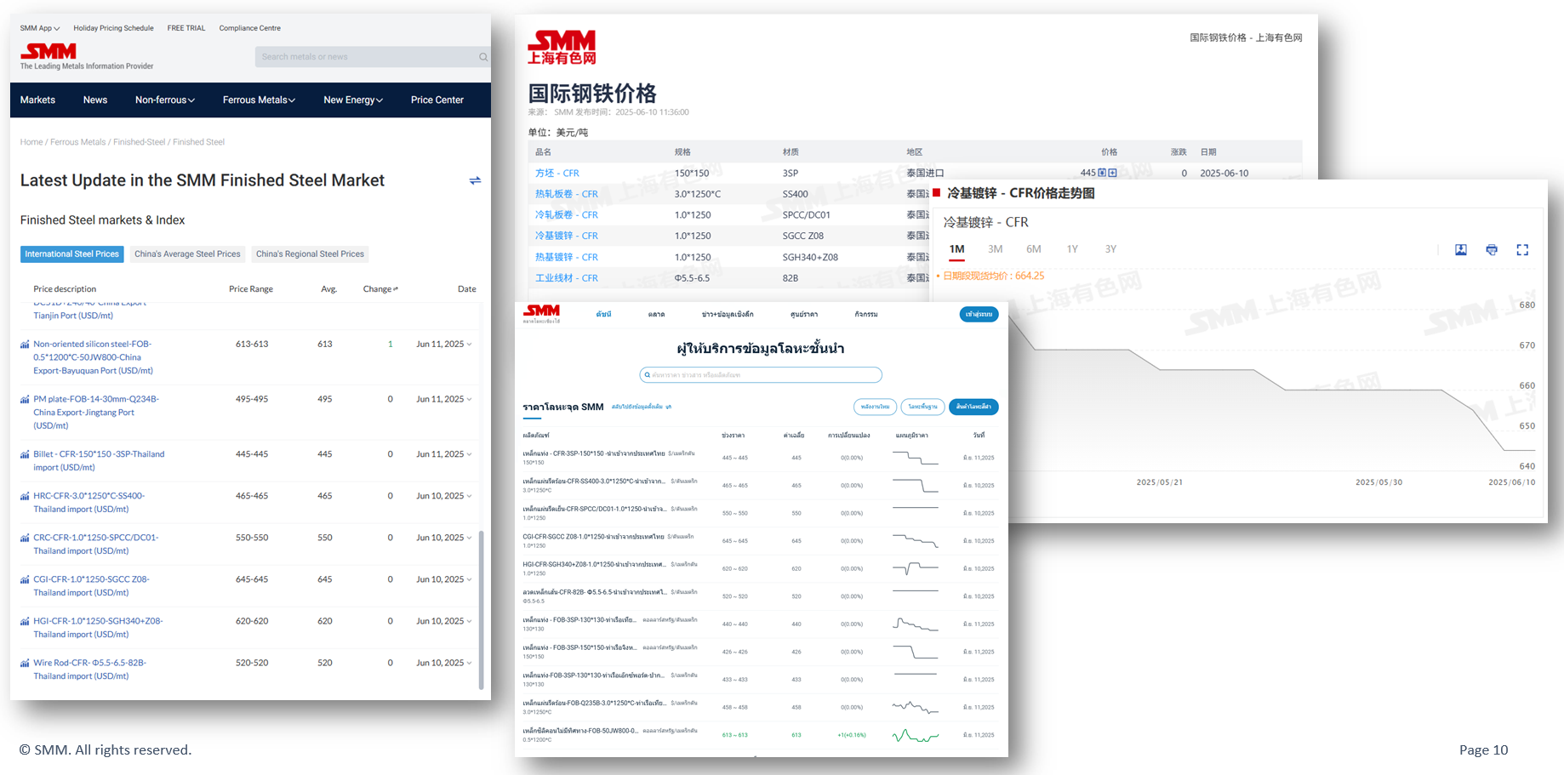Expand the date chevron on the Billet - CFR row
Image resolution: width=1564 pixels, height=775 pixels.
click(469, 454)
